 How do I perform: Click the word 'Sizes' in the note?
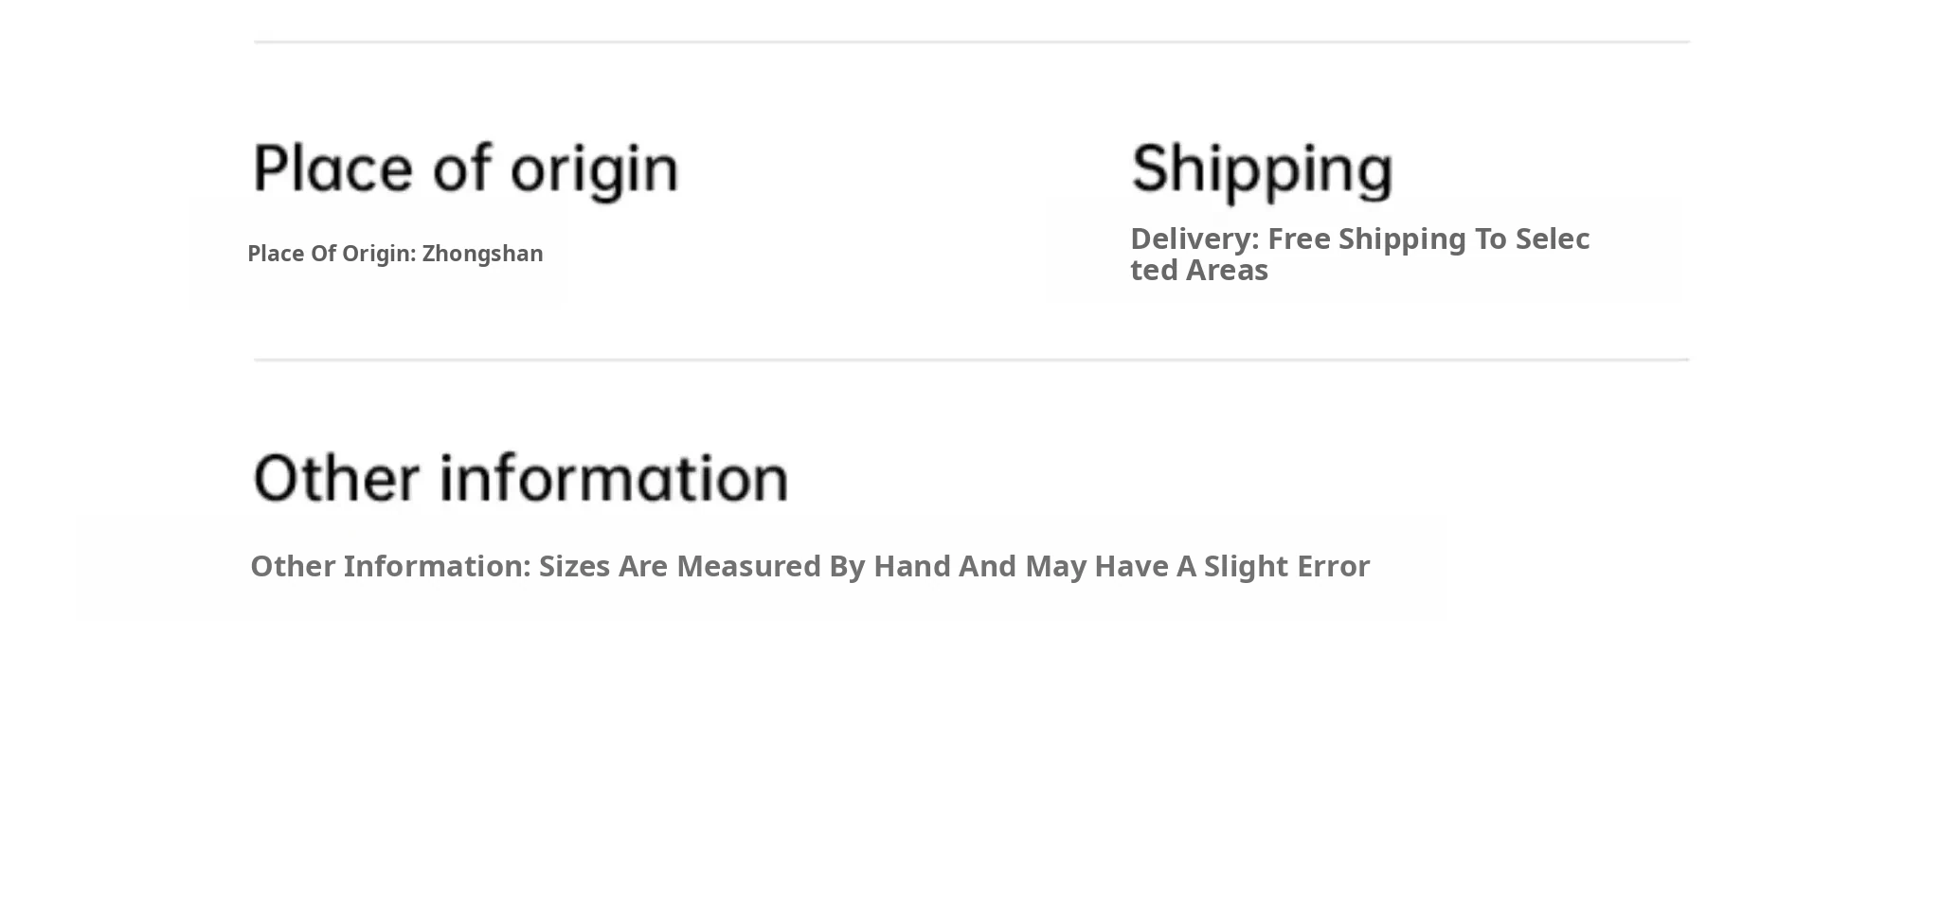click(x=575, y=566)
